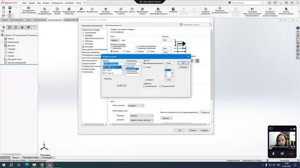The image size is (300, 168).
Task: Open the Файл menu
Action: 24,3
